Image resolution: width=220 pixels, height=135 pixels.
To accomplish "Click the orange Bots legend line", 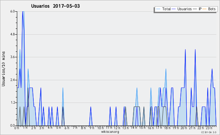I will point(205,9).
